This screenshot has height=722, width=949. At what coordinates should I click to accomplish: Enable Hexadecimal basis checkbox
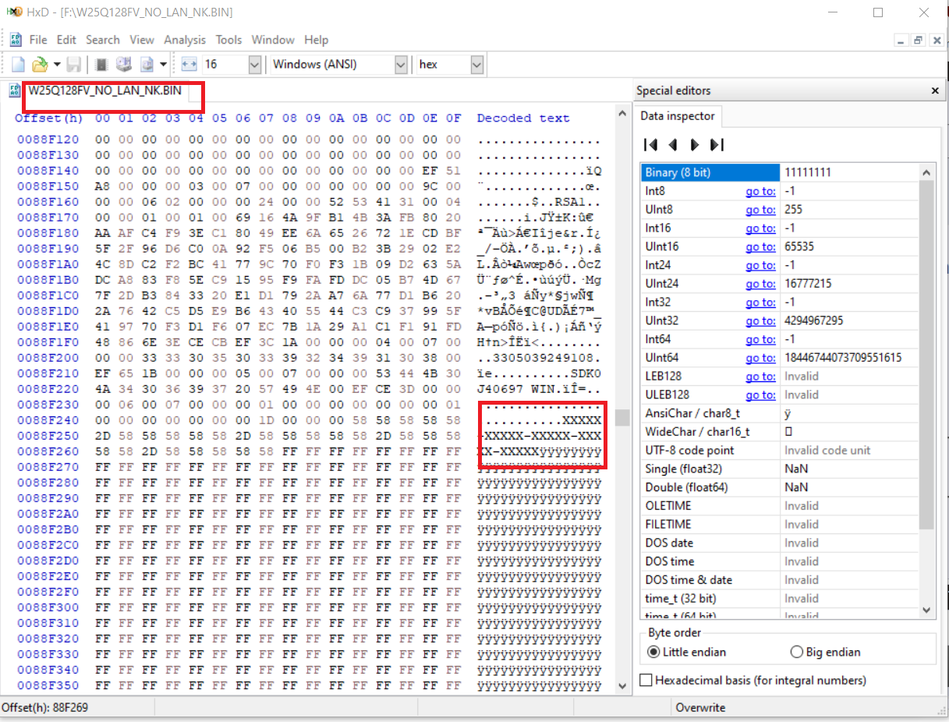pos(646,681)
